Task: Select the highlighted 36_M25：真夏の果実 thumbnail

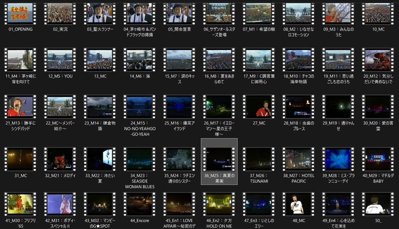Action: (x=219, y=159)
